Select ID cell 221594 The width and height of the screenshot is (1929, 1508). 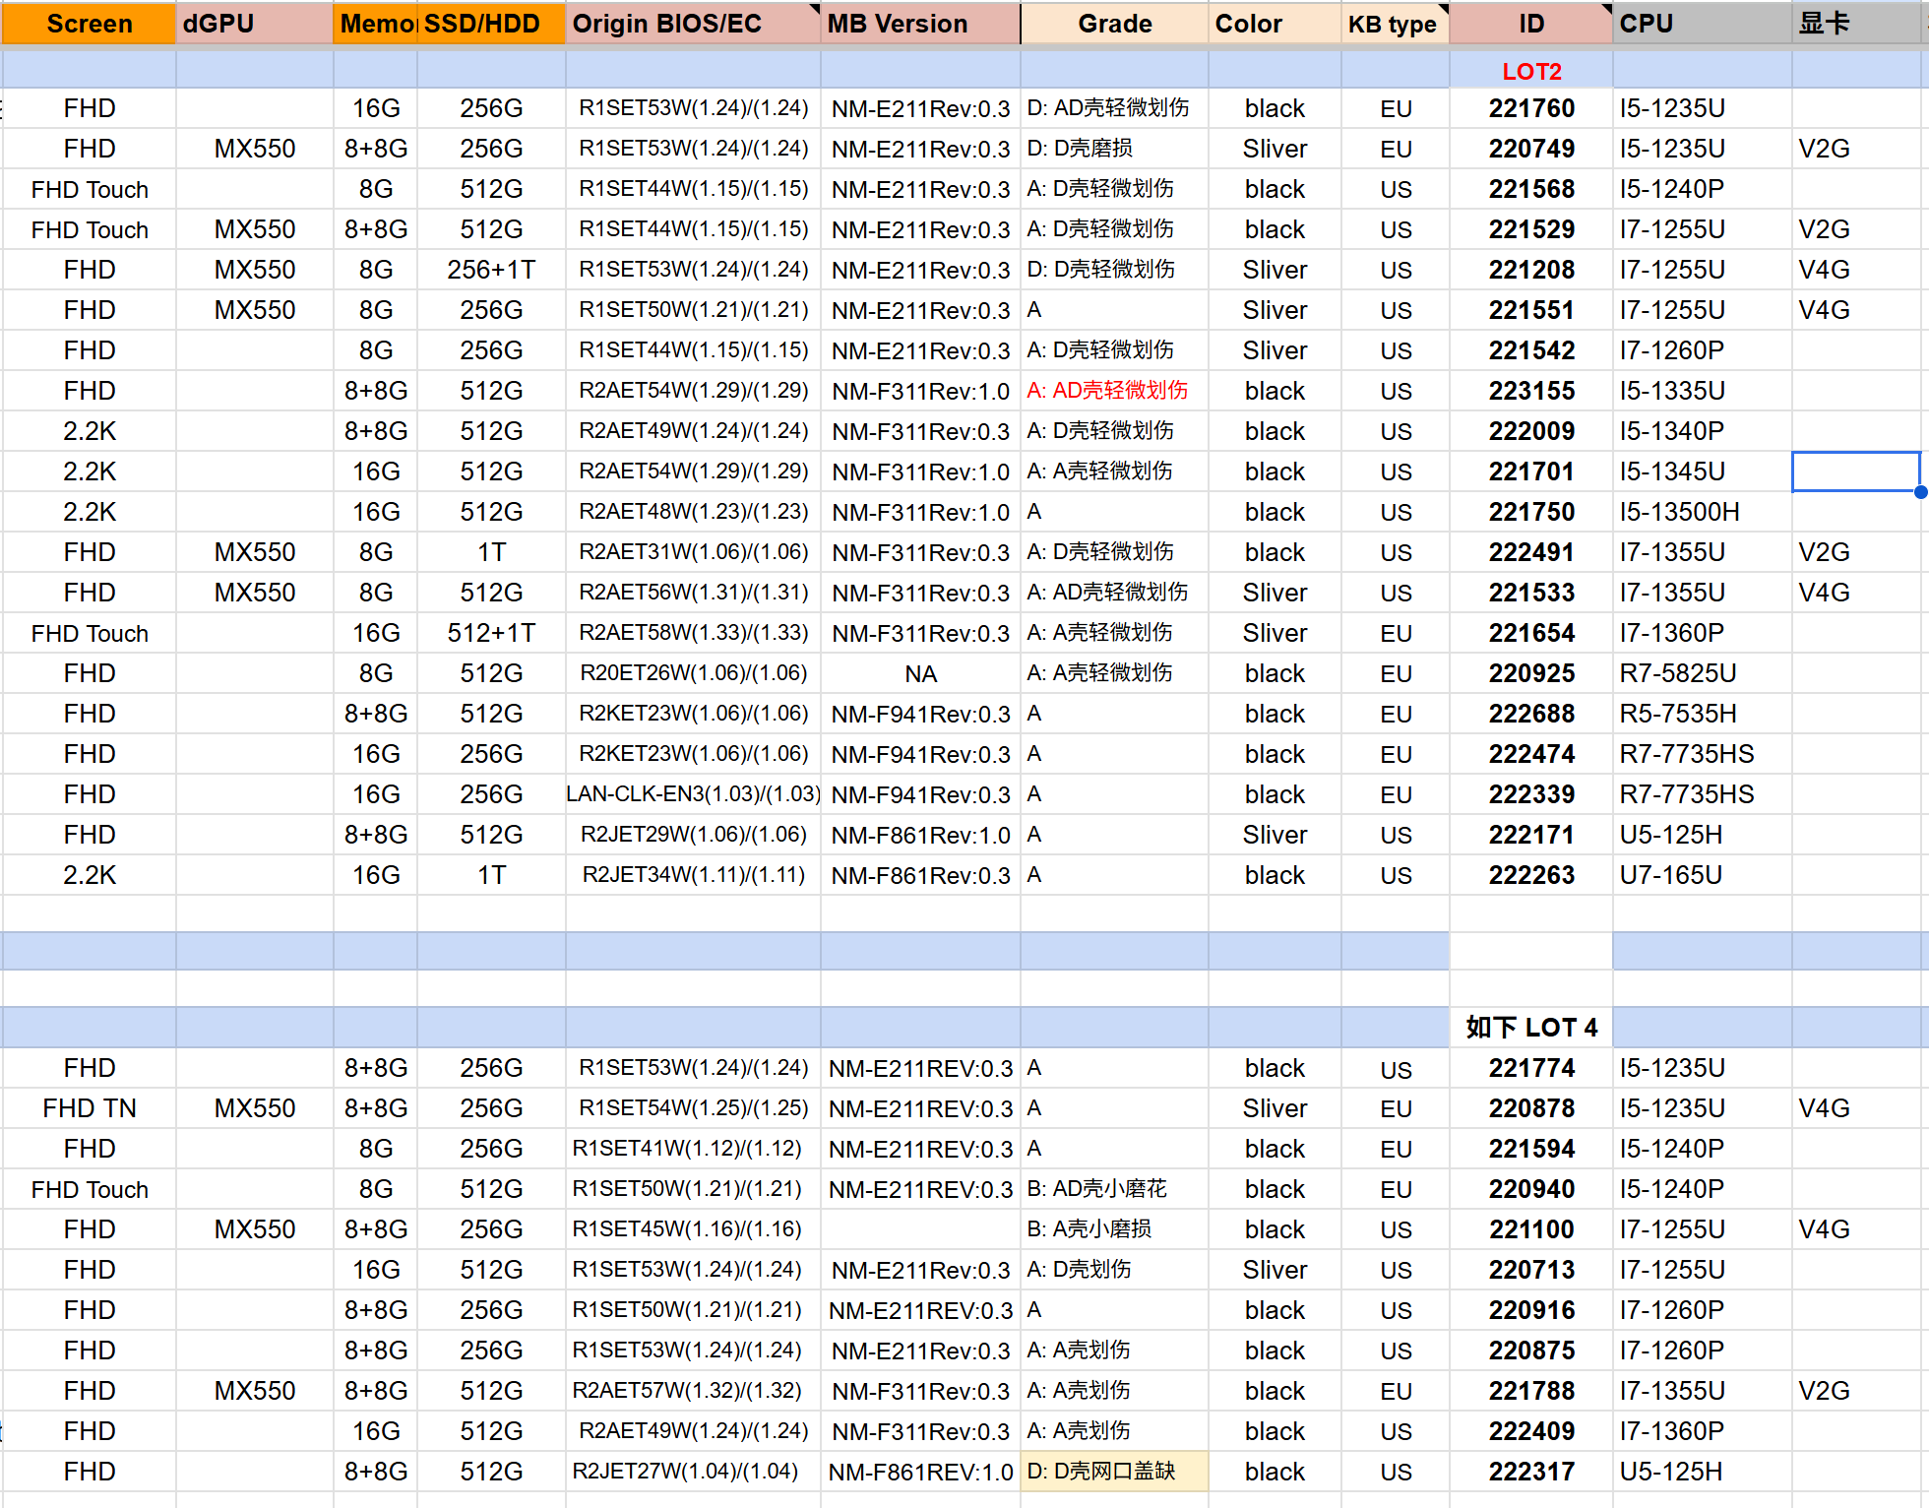point(1530,1149)
